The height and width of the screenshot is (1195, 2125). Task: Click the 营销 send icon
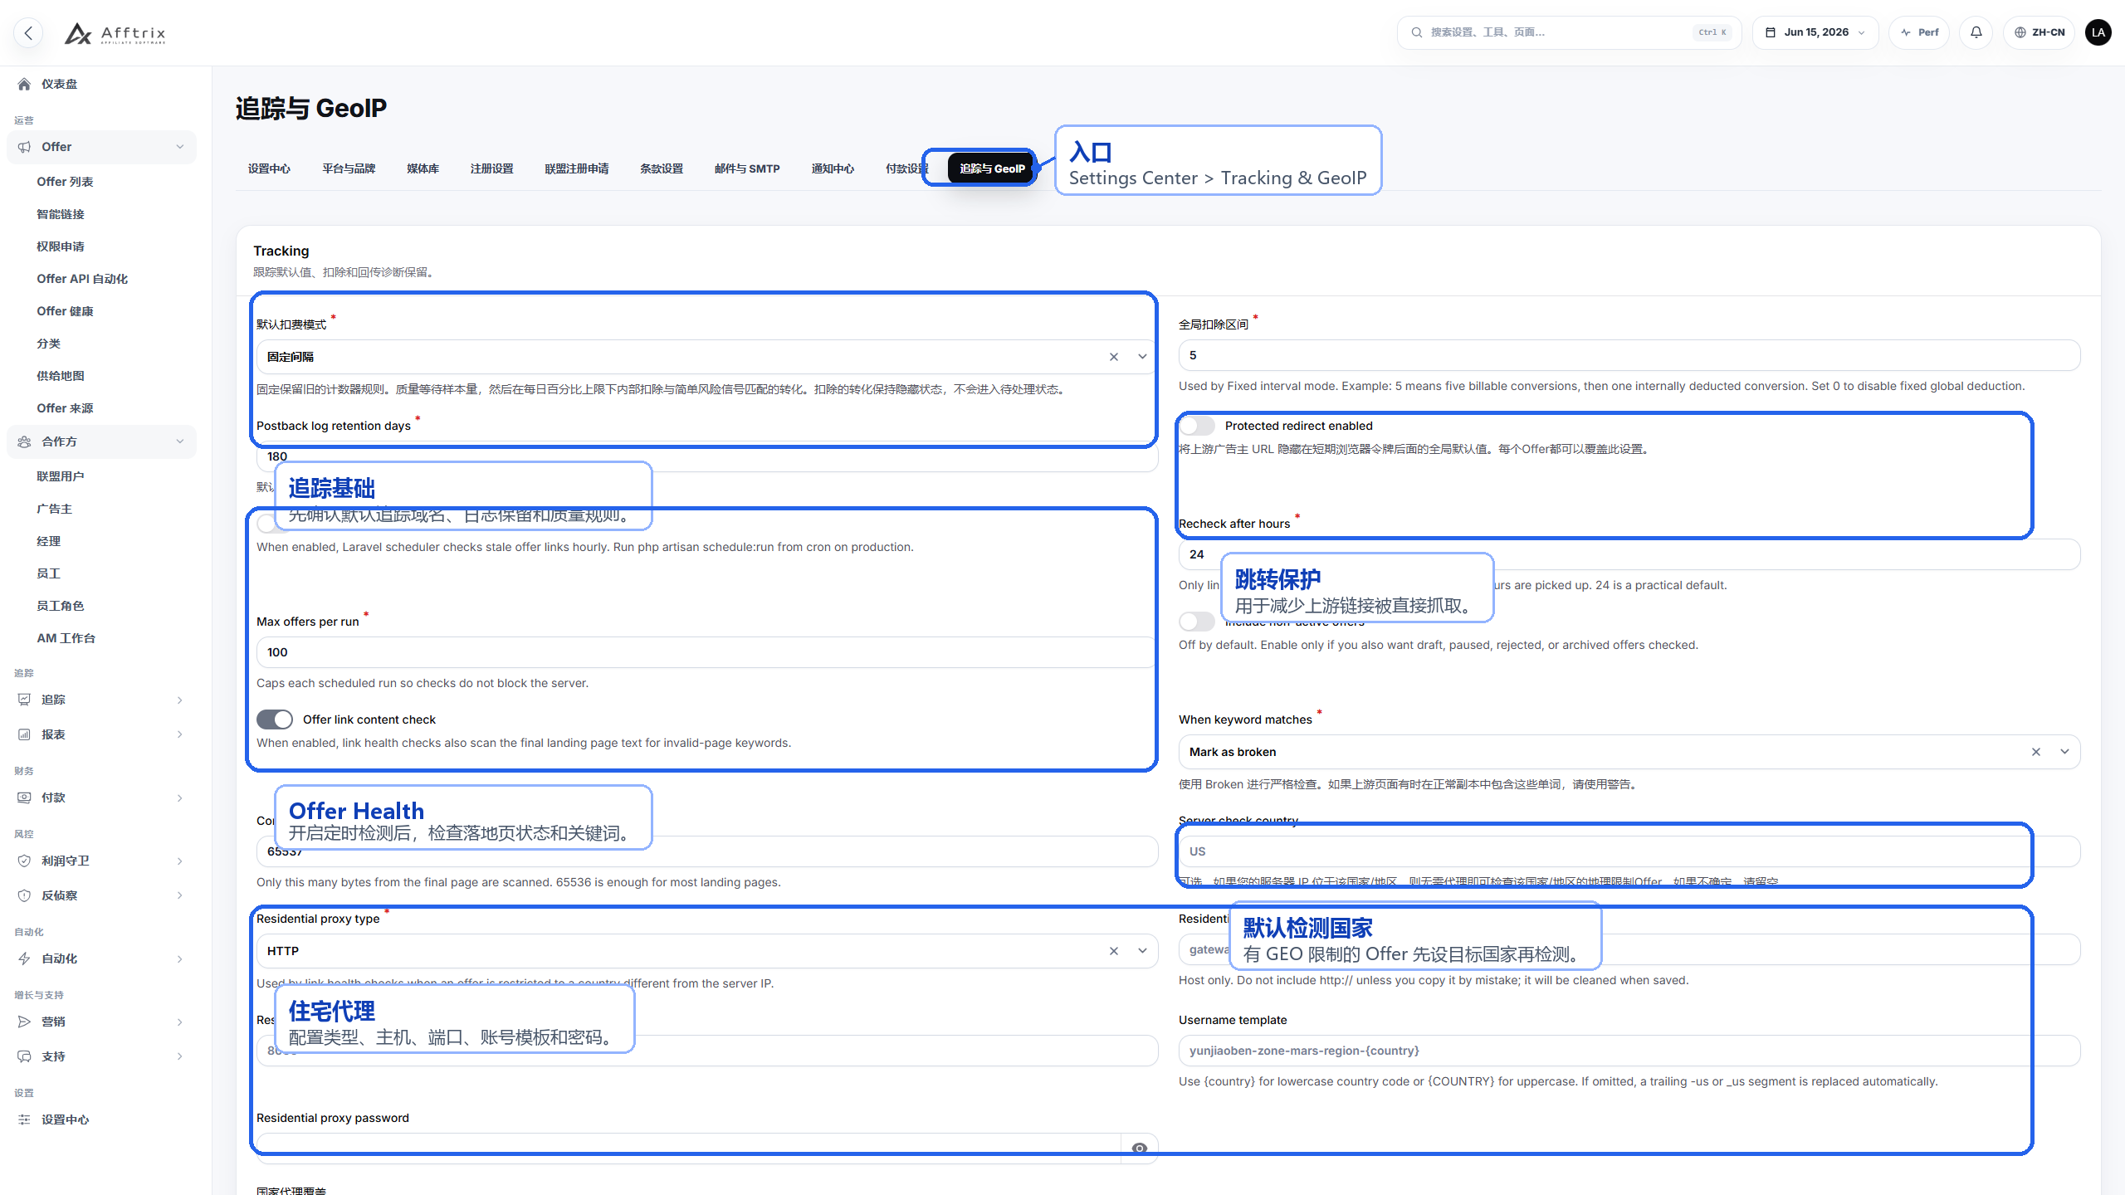(x=24, y=1022)
